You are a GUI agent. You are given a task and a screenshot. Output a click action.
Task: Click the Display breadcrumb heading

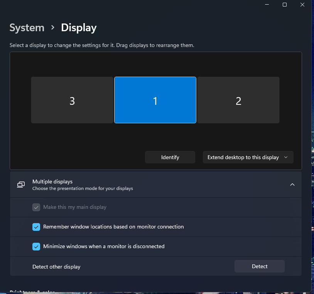click(78, 27)
